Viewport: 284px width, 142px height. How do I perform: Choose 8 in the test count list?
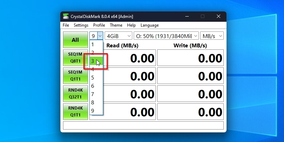pos(96,103)
